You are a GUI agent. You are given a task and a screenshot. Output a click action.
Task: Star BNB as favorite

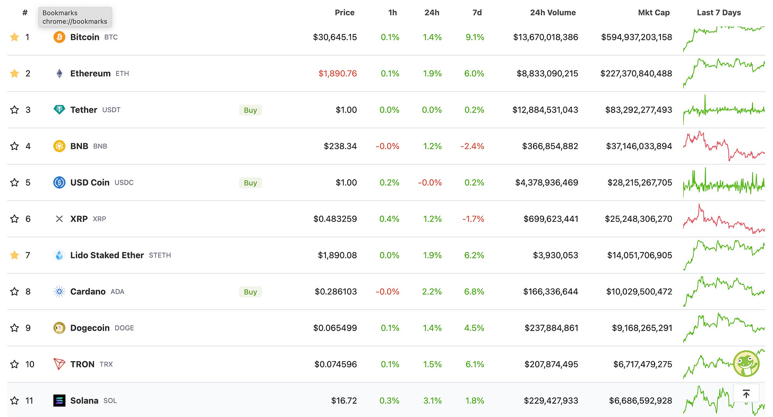point(14,146)
